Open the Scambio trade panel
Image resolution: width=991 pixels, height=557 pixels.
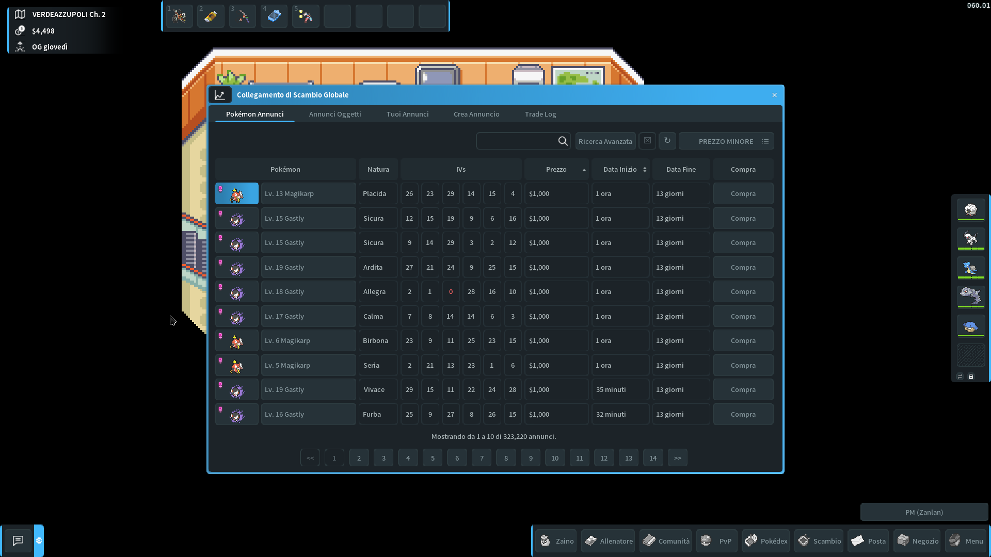point(819,541)
